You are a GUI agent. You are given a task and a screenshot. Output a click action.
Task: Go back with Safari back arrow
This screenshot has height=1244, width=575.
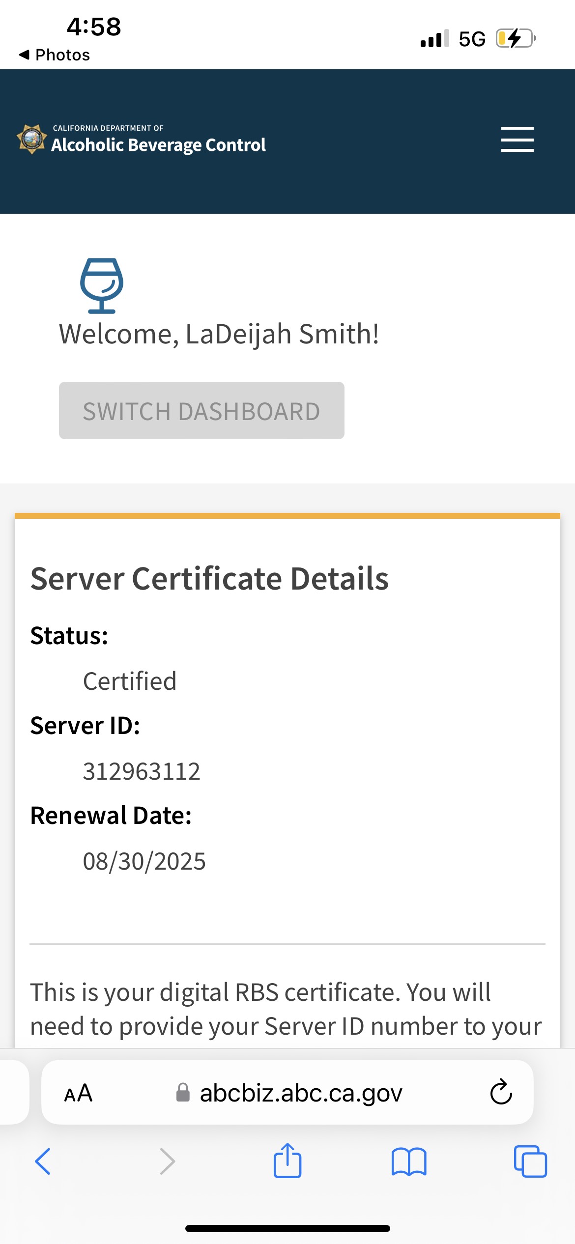click(43, 1161)
